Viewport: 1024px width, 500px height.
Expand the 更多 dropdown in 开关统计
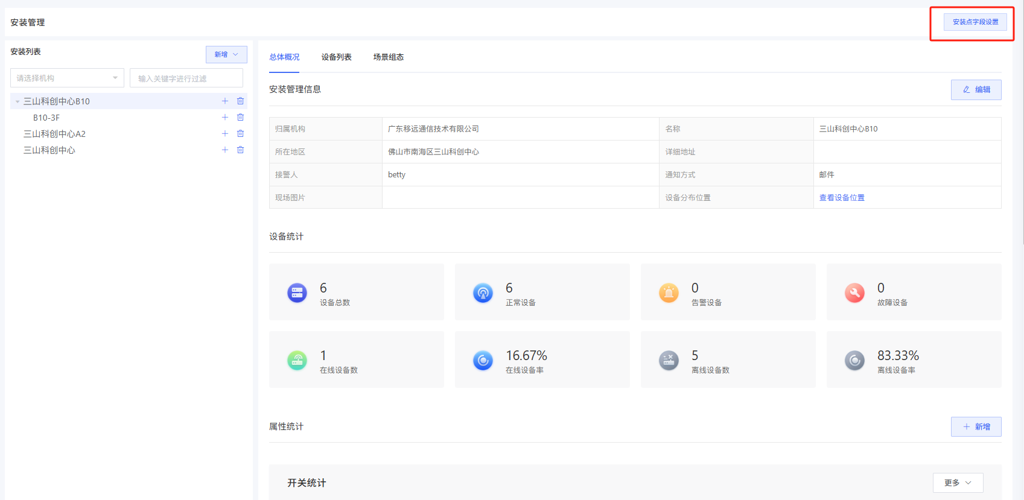pyautogui.click(x=958, y=483)
